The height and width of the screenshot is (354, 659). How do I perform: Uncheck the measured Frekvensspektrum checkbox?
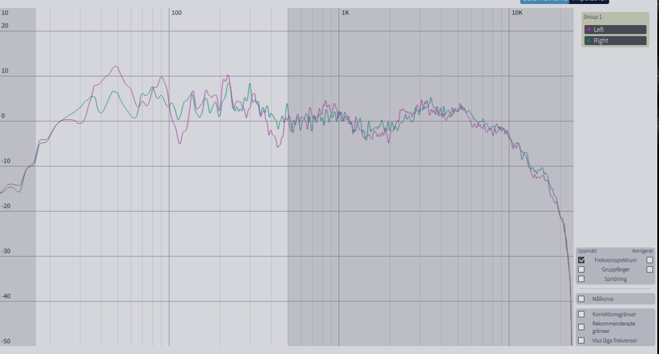pyautogui.click(x=581, y=261)
